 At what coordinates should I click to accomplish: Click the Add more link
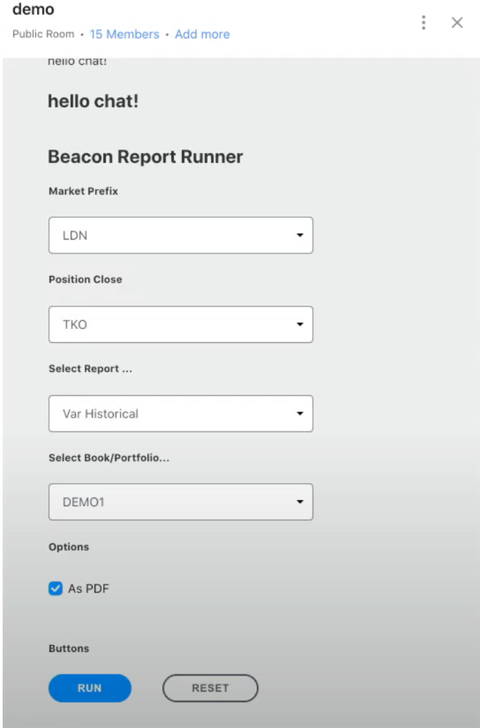coord(202,34)
